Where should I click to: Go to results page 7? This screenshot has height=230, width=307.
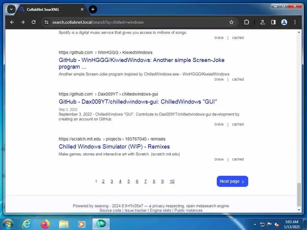(145, 181)
